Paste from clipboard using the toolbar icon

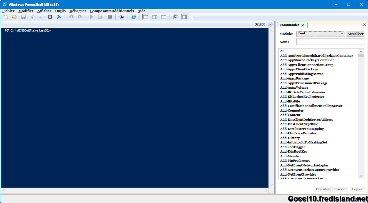[50, 17]
